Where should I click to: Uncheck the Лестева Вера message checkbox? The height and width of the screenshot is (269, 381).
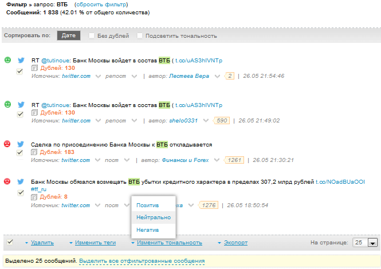19,72
